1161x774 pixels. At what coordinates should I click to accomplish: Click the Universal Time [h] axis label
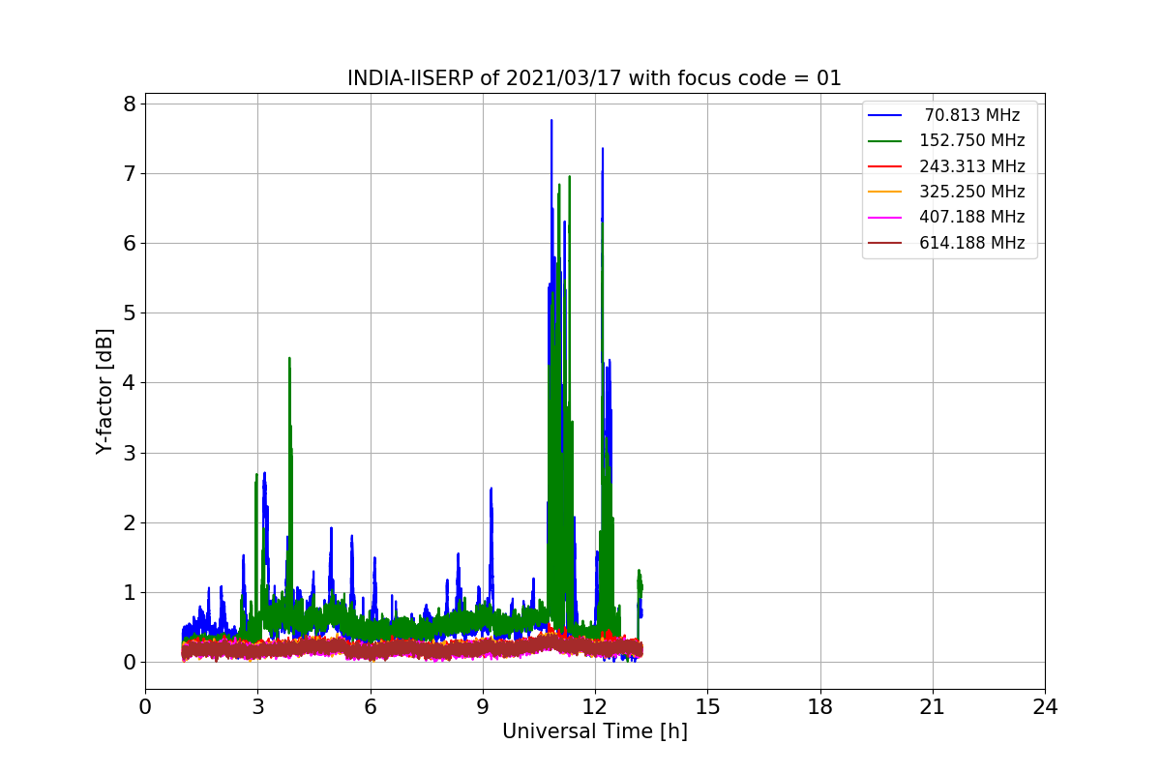(594, 731)
